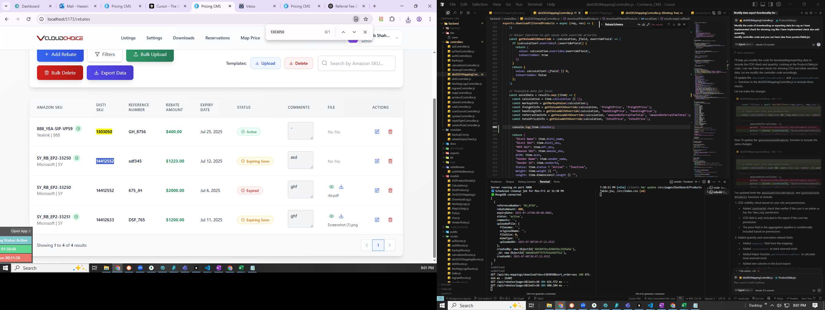Screen dimensions: 825x310
Task: Preview rbt.pdf with the eye icon
Action: coord(331,187)
